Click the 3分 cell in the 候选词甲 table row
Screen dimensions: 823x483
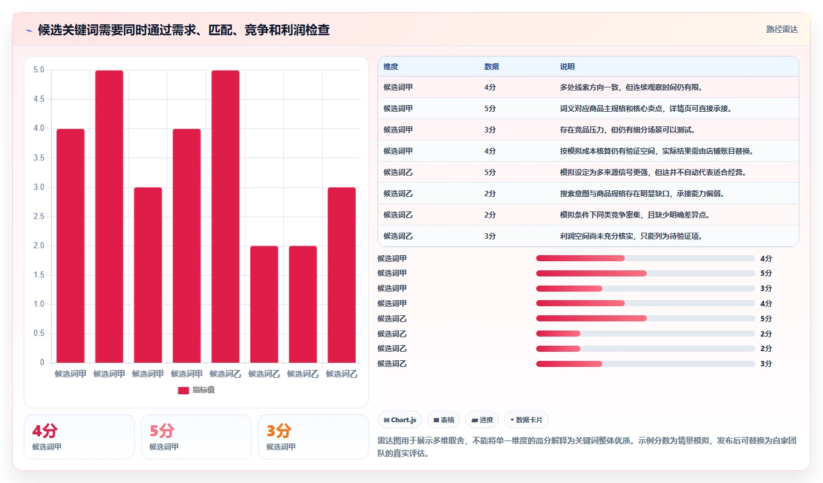tap(490, 130)
